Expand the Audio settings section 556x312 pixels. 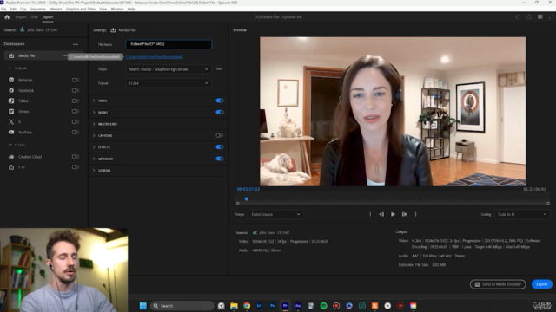(94, 112)
